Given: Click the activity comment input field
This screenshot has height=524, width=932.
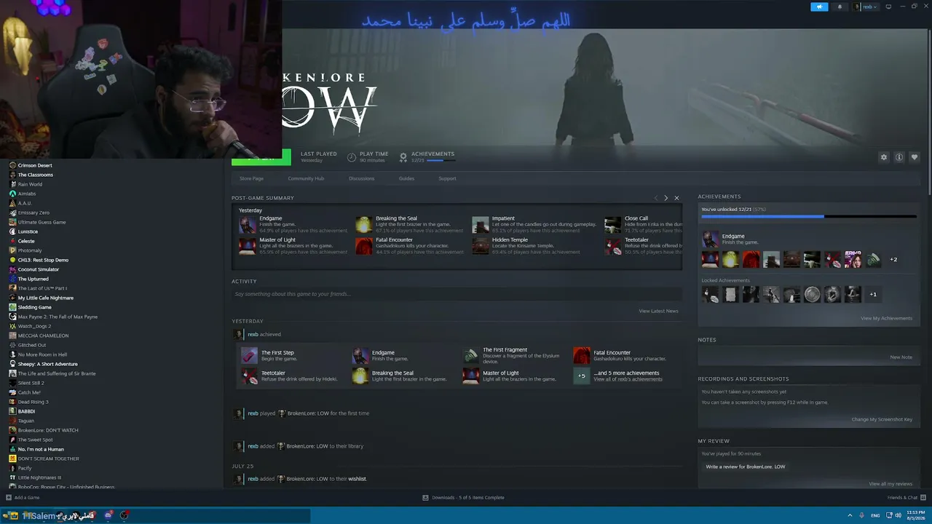Looking at the screenshot, I should pyautogui.click(x=457, y=294).
